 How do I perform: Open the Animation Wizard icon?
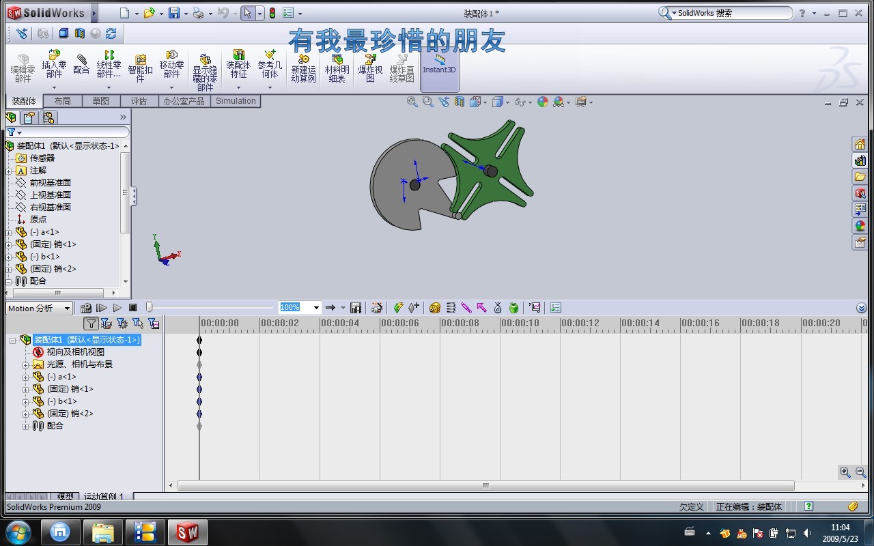(376, 308)
